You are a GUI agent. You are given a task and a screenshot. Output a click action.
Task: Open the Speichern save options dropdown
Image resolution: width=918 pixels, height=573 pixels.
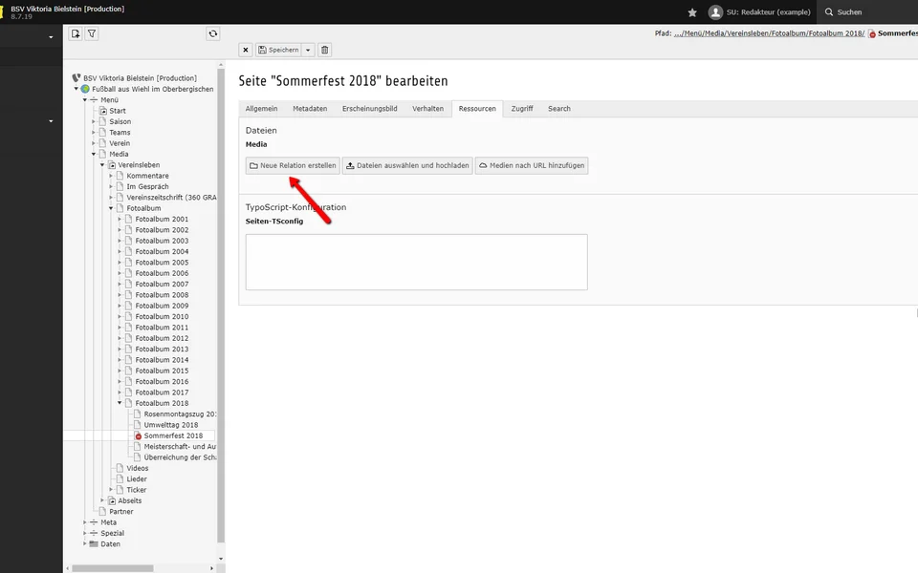[x=308, y=50]
